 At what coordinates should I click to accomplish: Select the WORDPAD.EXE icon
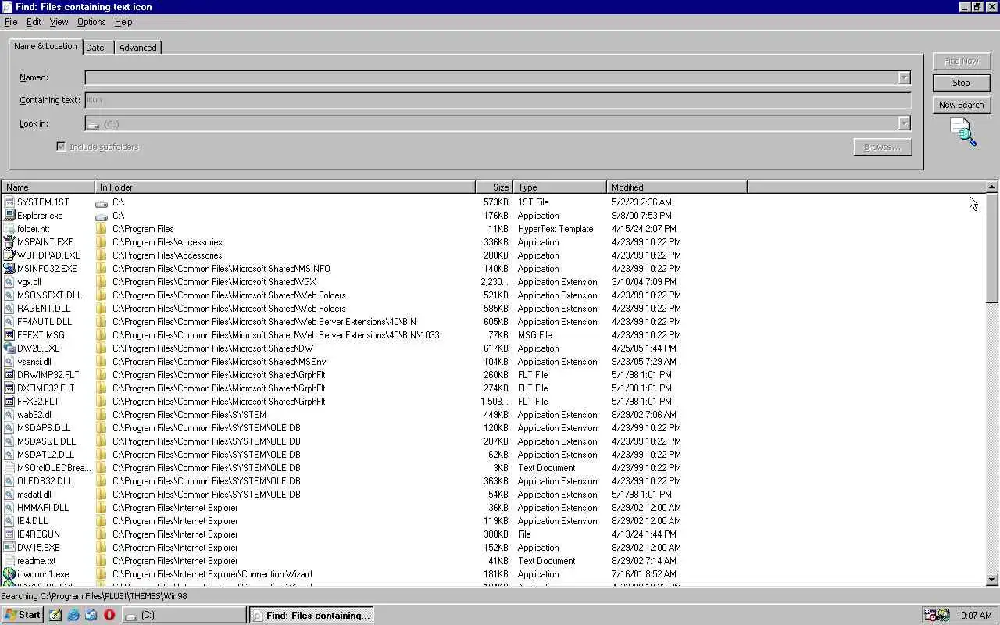tap(9, 255)
